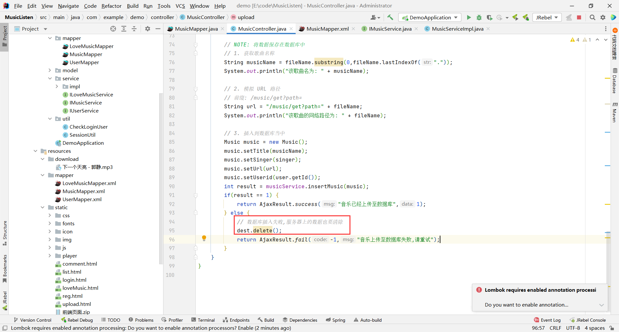Screen dimensions: 619x332
Task: Debug with JRebel icon
Action: click(526, 17)
